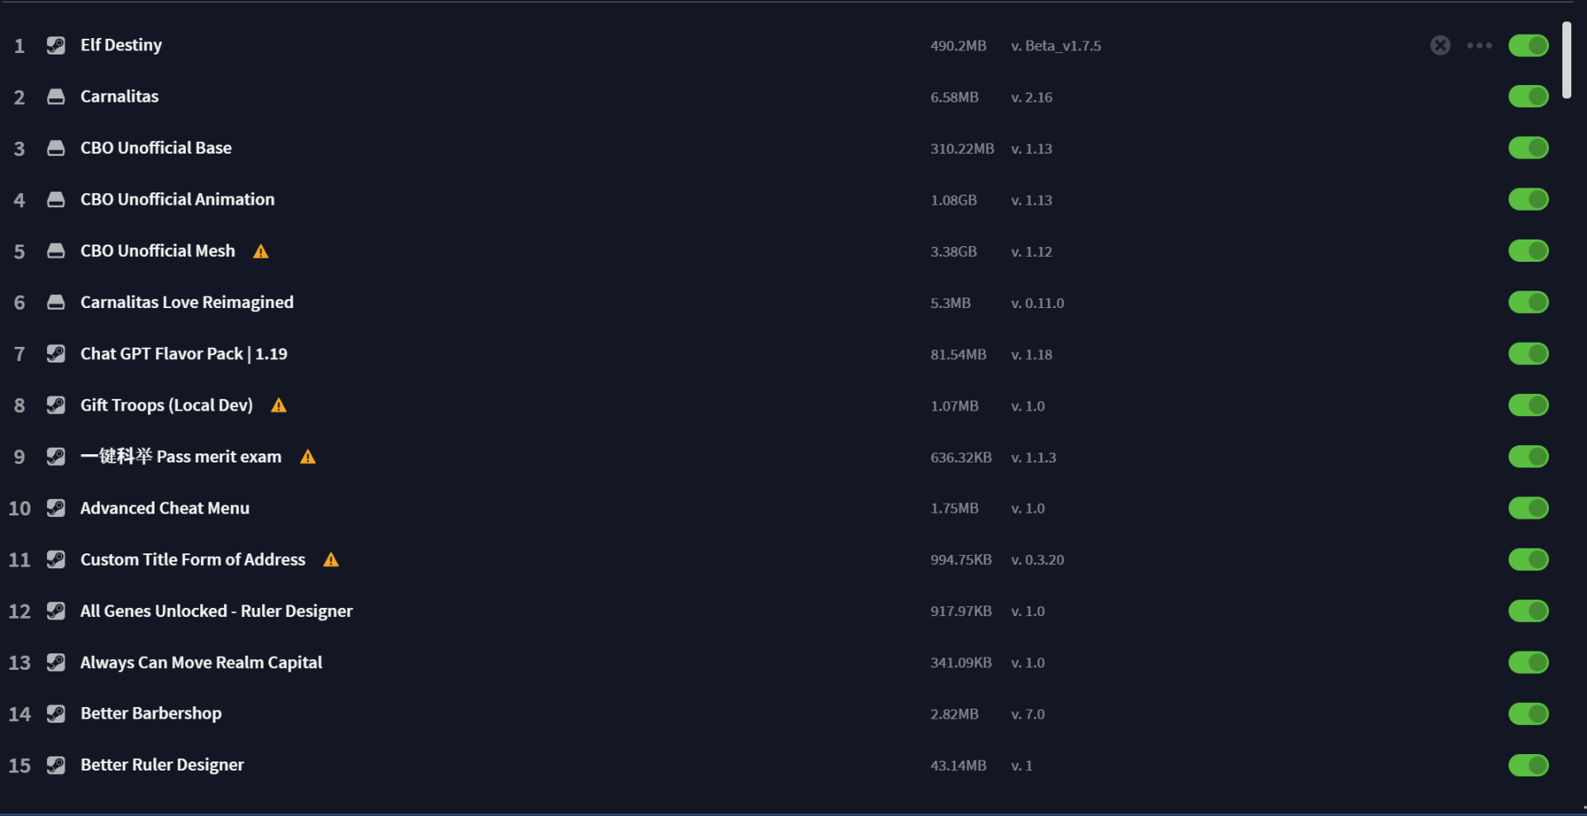Click the local drive icon beside Carnalitas

[55, 97]
